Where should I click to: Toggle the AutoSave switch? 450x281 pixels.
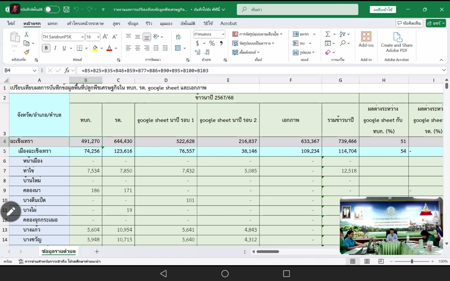[52, 9]
